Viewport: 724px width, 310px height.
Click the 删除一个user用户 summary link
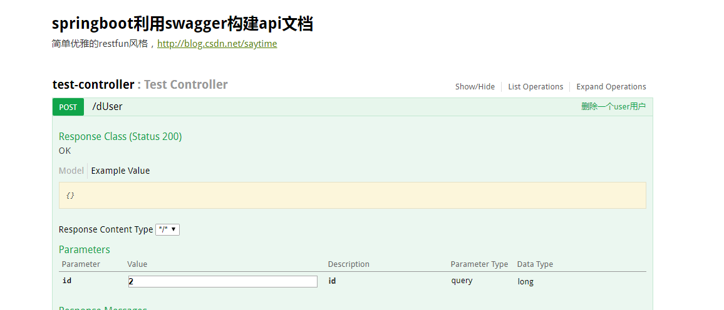(613, 107)
